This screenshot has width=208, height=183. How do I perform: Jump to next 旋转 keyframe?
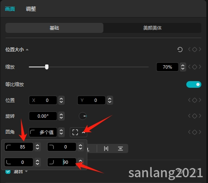click(x=200, y=116)
